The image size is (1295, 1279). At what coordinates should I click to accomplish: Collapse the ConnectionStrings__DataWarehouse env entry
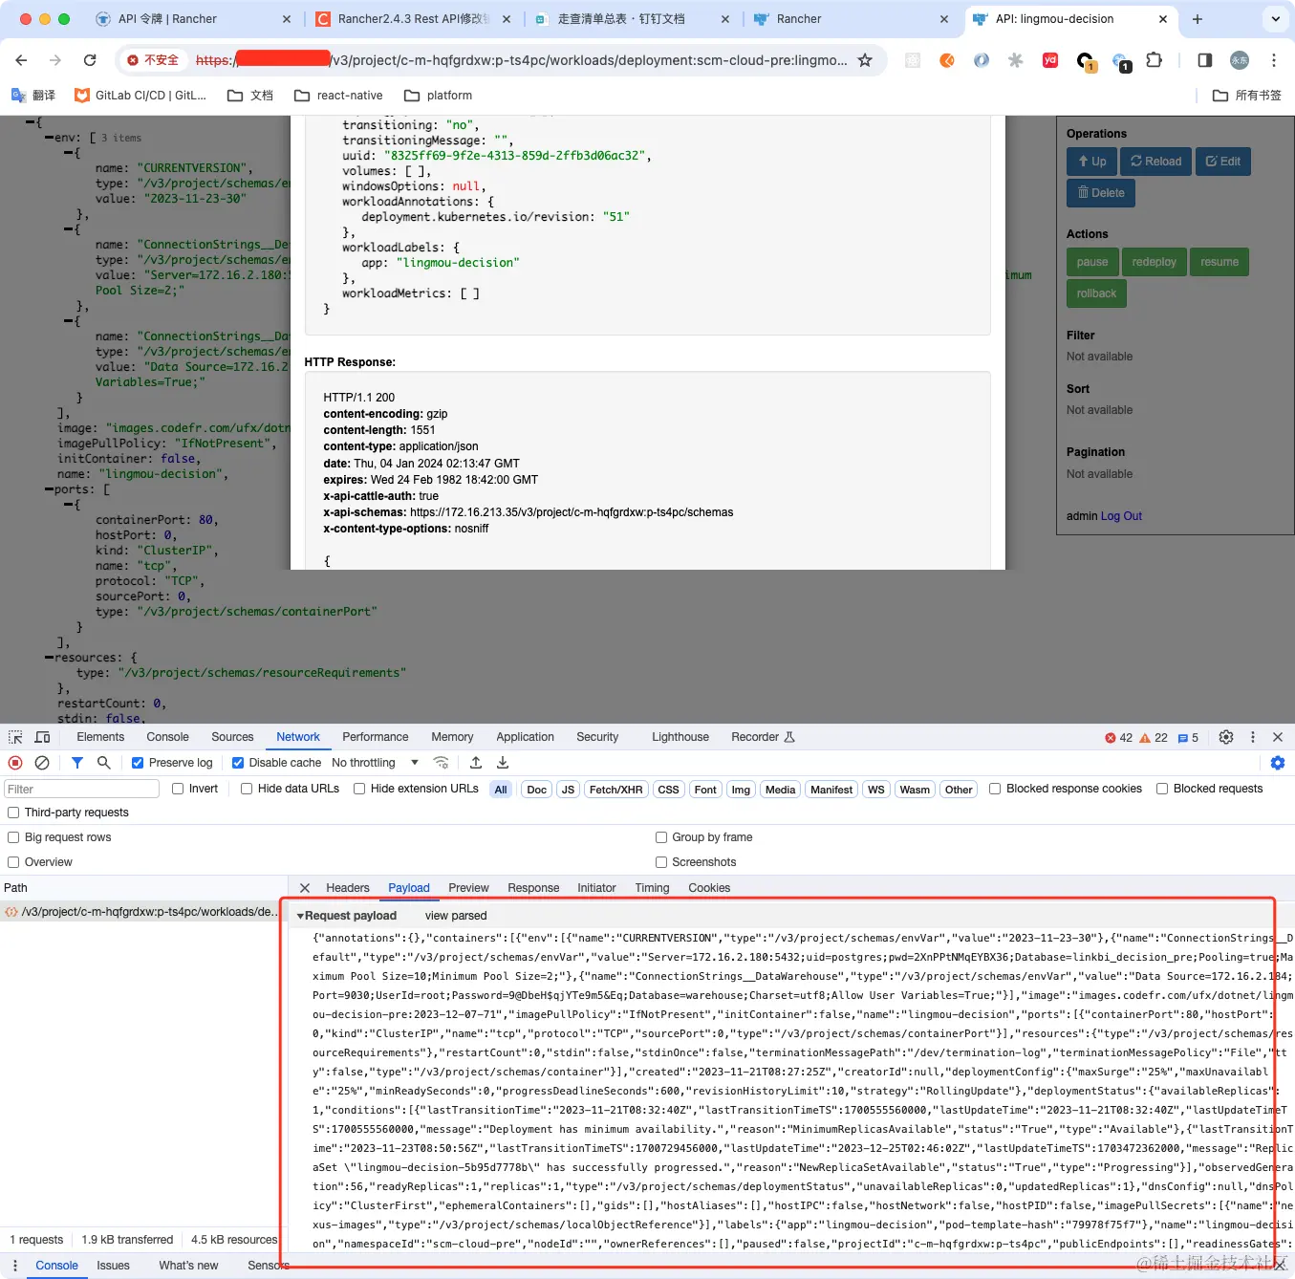tap(68, 321)
